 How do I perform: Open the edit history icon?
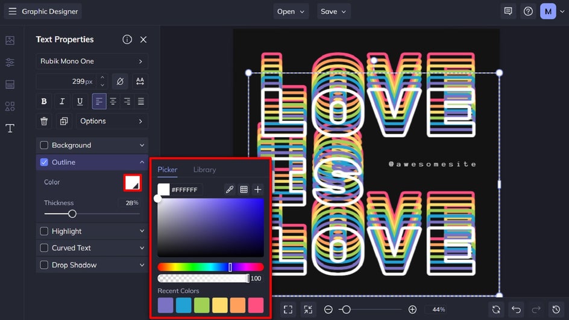pos(556,310)
